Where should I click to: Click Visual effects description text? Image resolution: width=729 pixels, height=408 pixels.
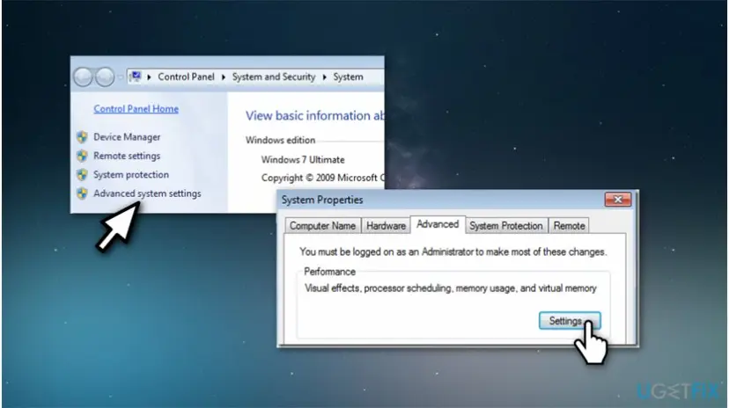pos(451,288)
